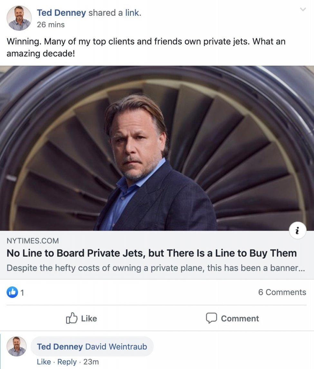
Task: Click Ted Denney's name in the comment
Action: point(60,347)
